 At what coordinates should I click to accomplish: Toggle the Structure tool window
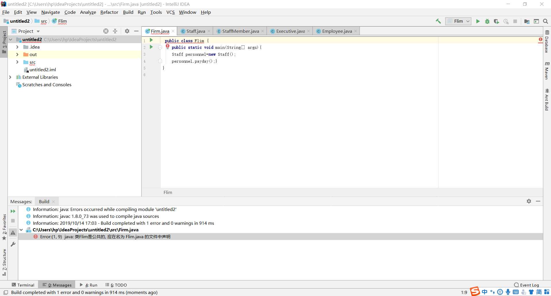coord(4,262)
